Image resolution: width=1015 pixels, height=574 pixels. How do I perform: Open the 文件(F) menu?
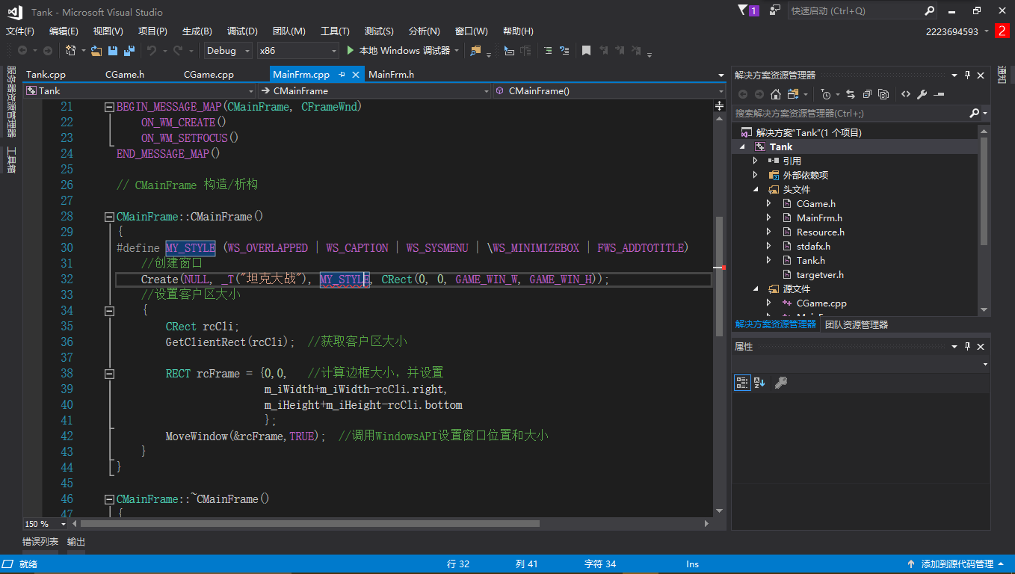pyautogui.click(x=20, y=31)
